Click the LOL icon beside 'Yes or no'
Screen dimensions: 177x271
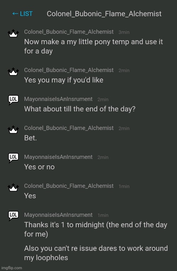click(x=13, y=158)
